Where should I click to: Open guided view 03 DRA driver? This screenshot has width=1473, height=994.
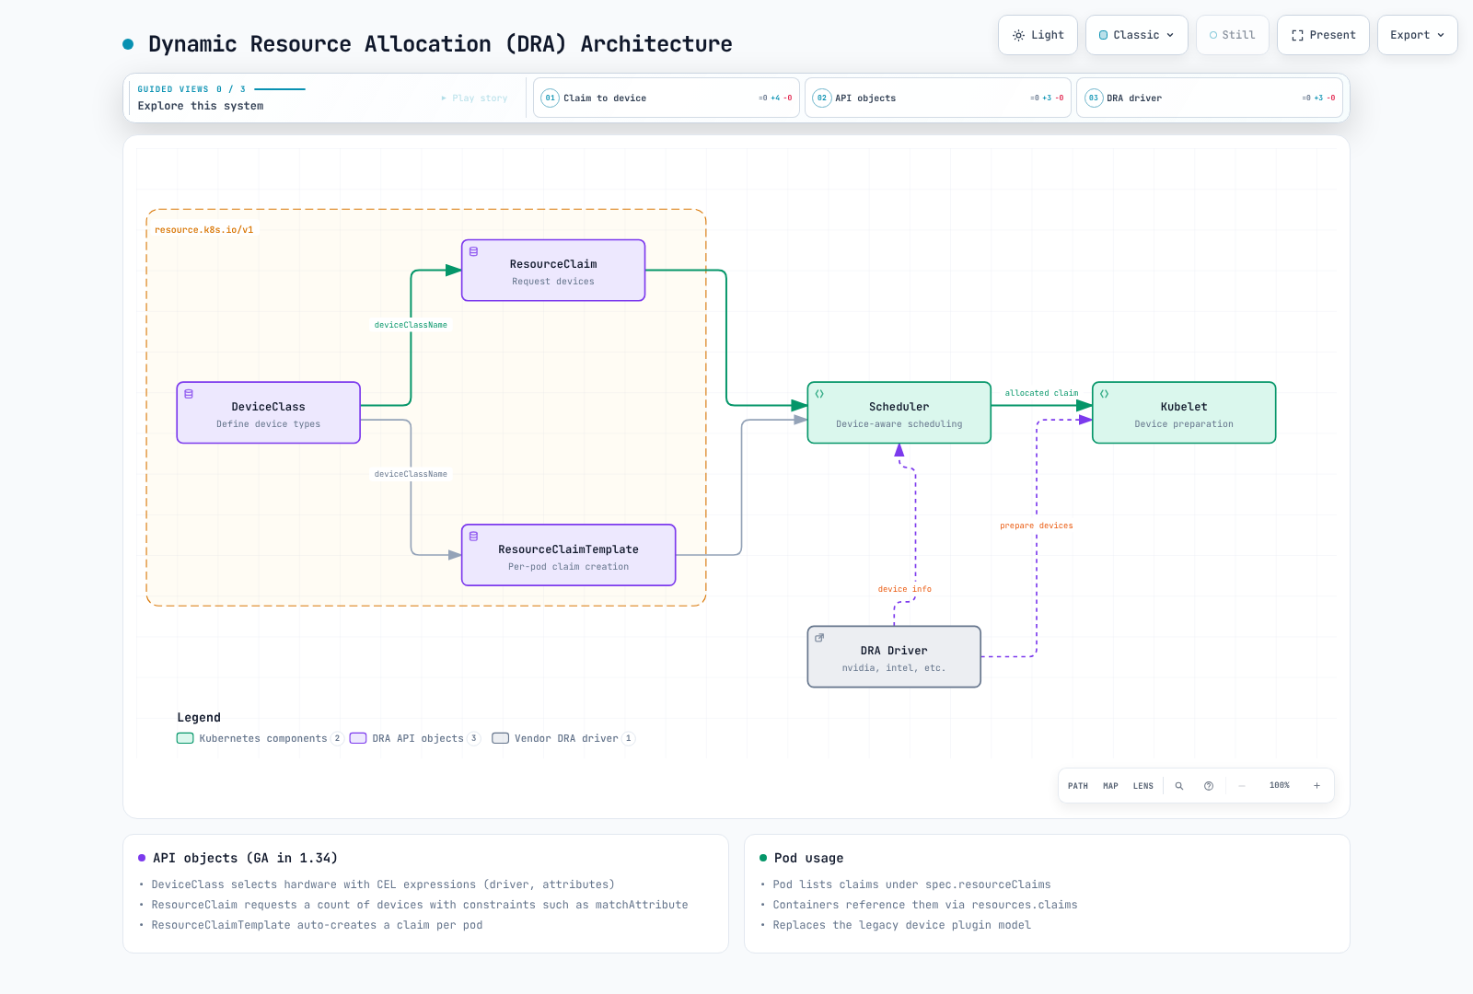coord(1210,98)
